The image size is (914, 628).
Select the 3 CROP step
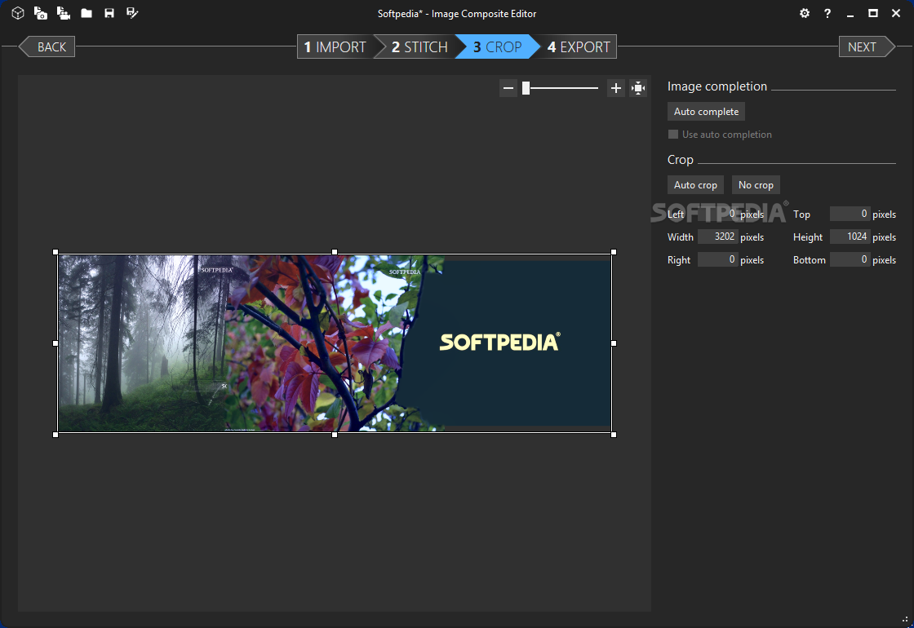tap(497, 46)
